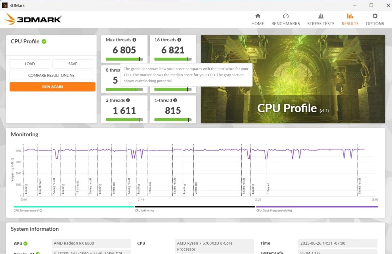Click the 01:40 time axis label
This screenshot has height=254, width=392.
click(x=141, y=200)
